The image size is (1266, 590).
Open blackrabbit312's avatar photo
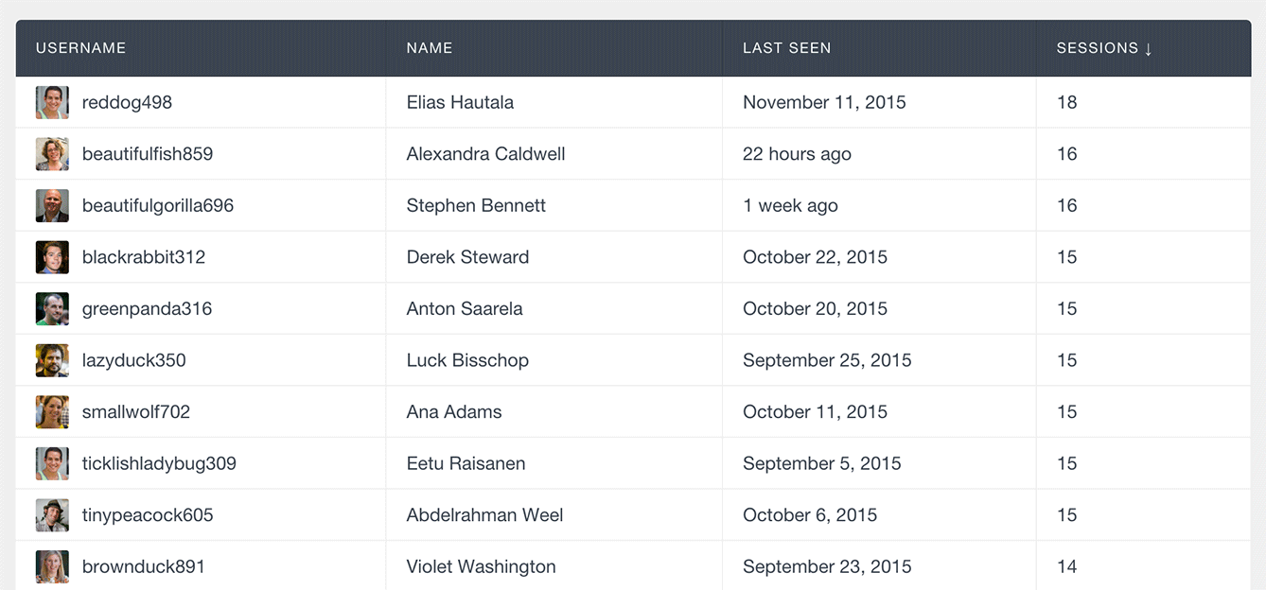click(x=52, y=257)
